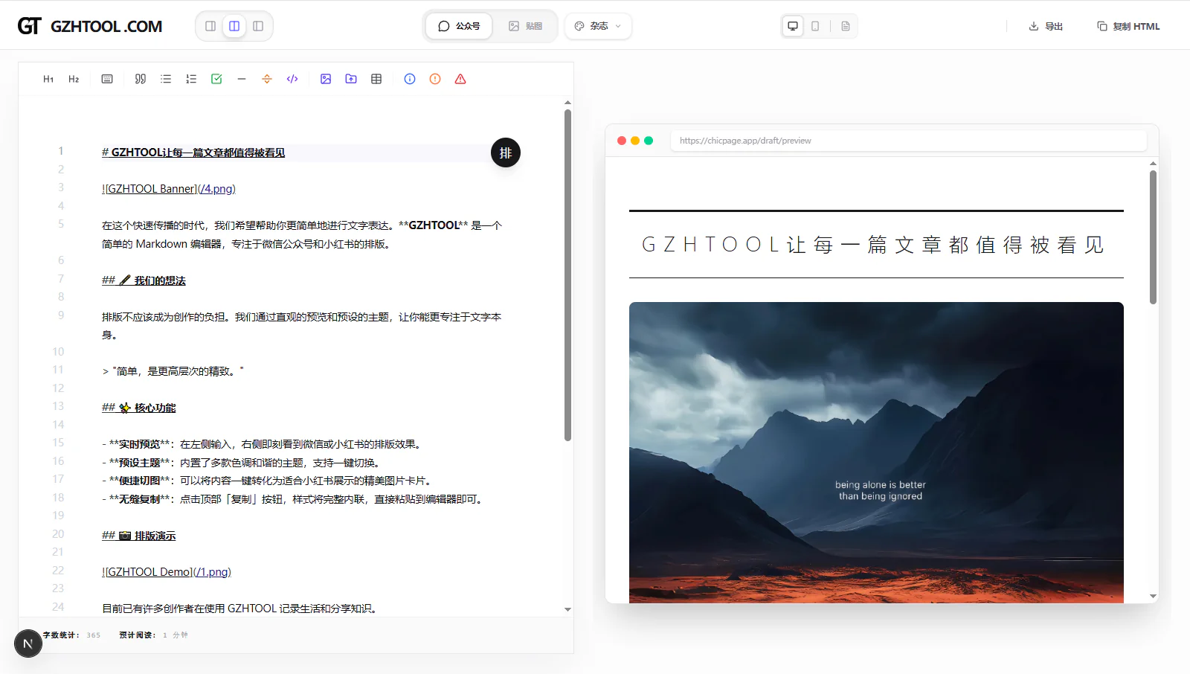1190x674 pixels.
Task: Click the 导出 export button
Action: click(x=1046, y=26)
